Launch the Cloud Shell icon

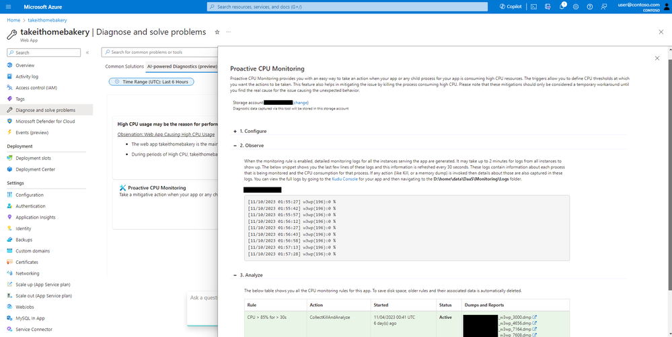click(533, 7)
